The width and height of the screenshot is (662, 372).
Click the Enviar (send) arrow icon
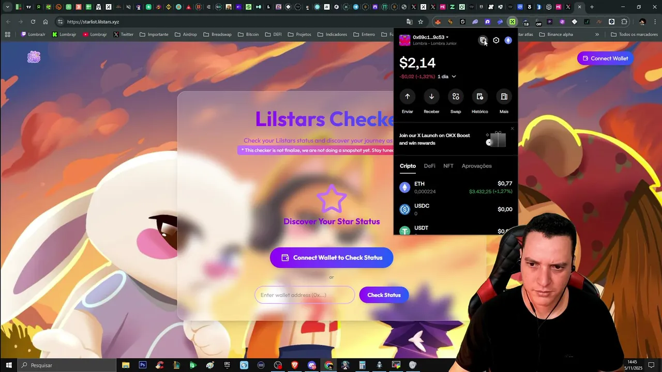[408, 97]
